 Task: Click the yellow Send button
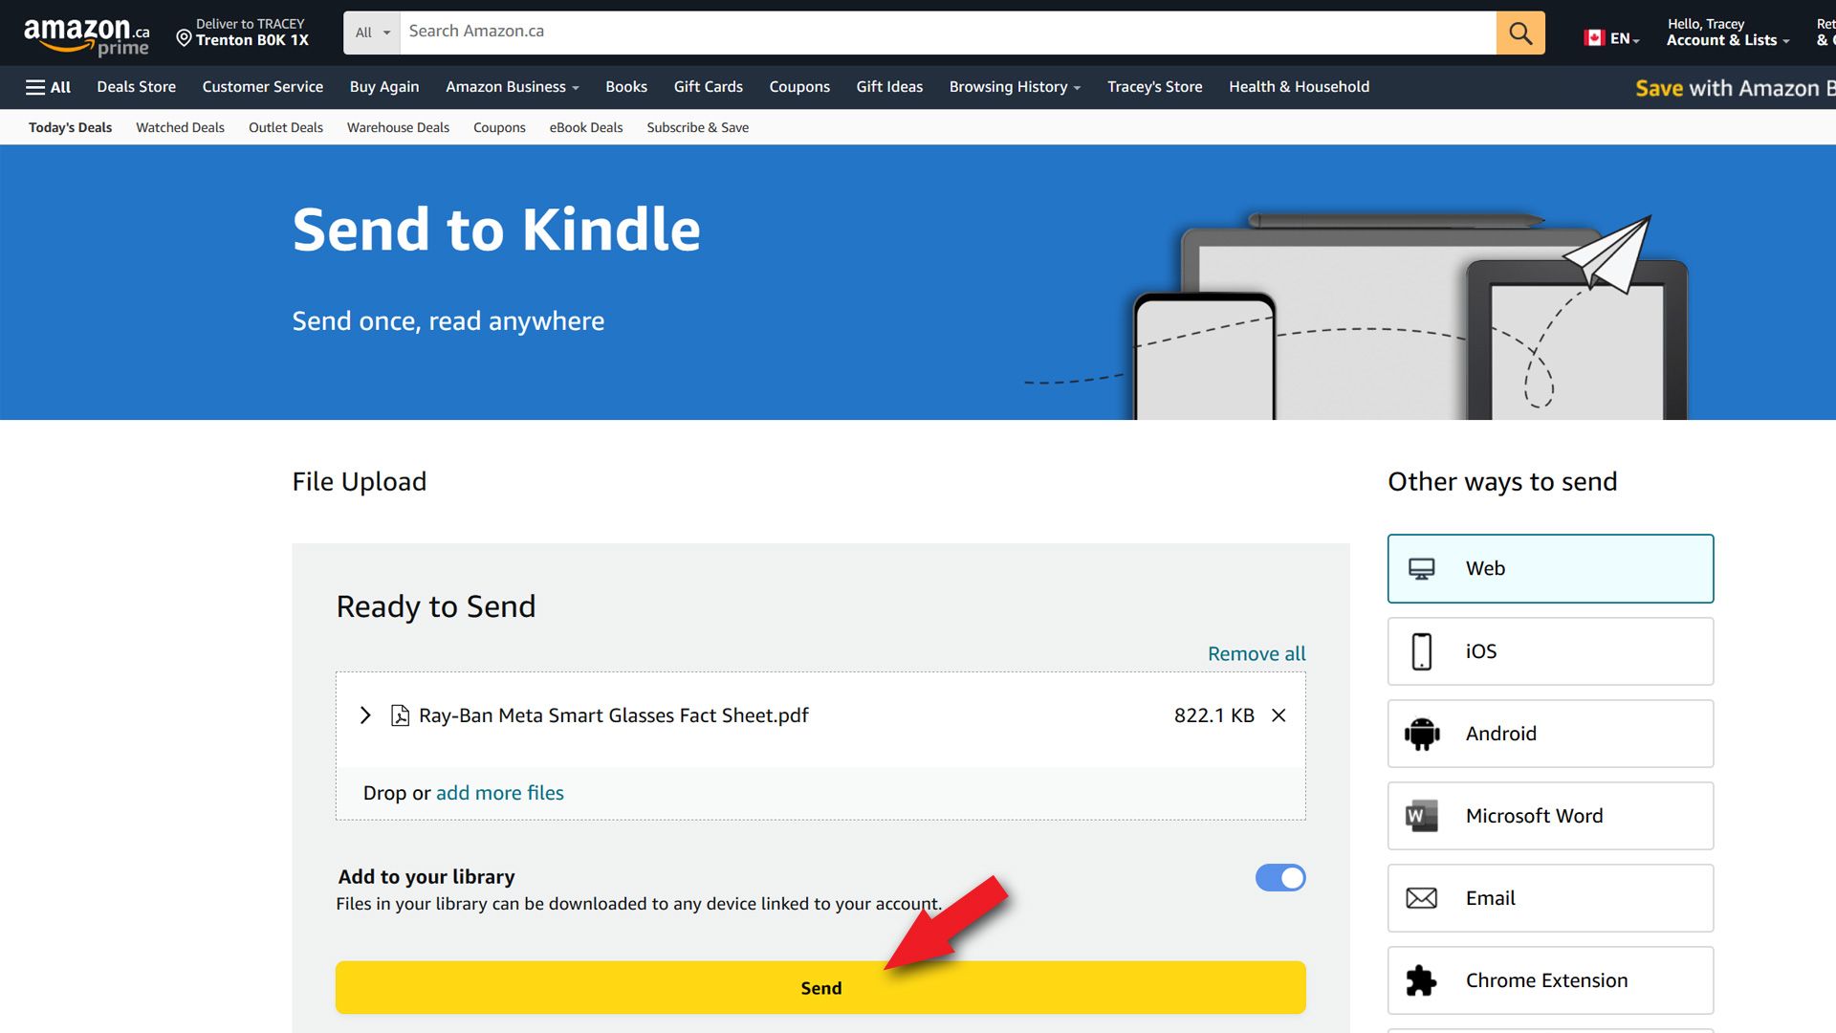(820, 988)
